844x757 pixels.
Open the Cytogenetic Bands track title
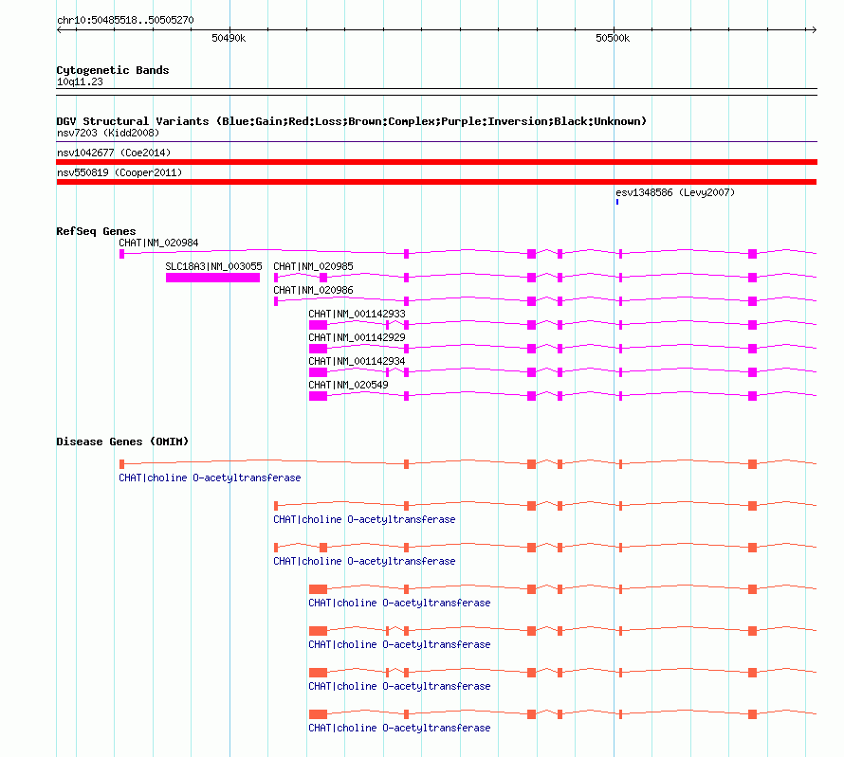(113, 70)
